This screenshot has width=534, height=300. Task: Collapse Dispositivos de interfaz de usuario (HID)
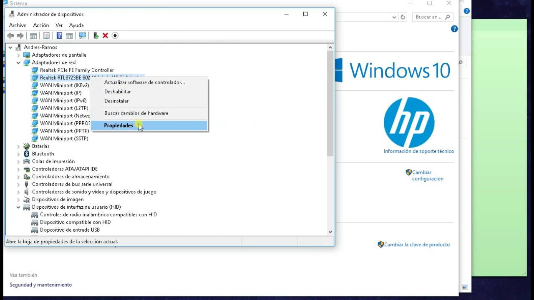coord(18,207)
